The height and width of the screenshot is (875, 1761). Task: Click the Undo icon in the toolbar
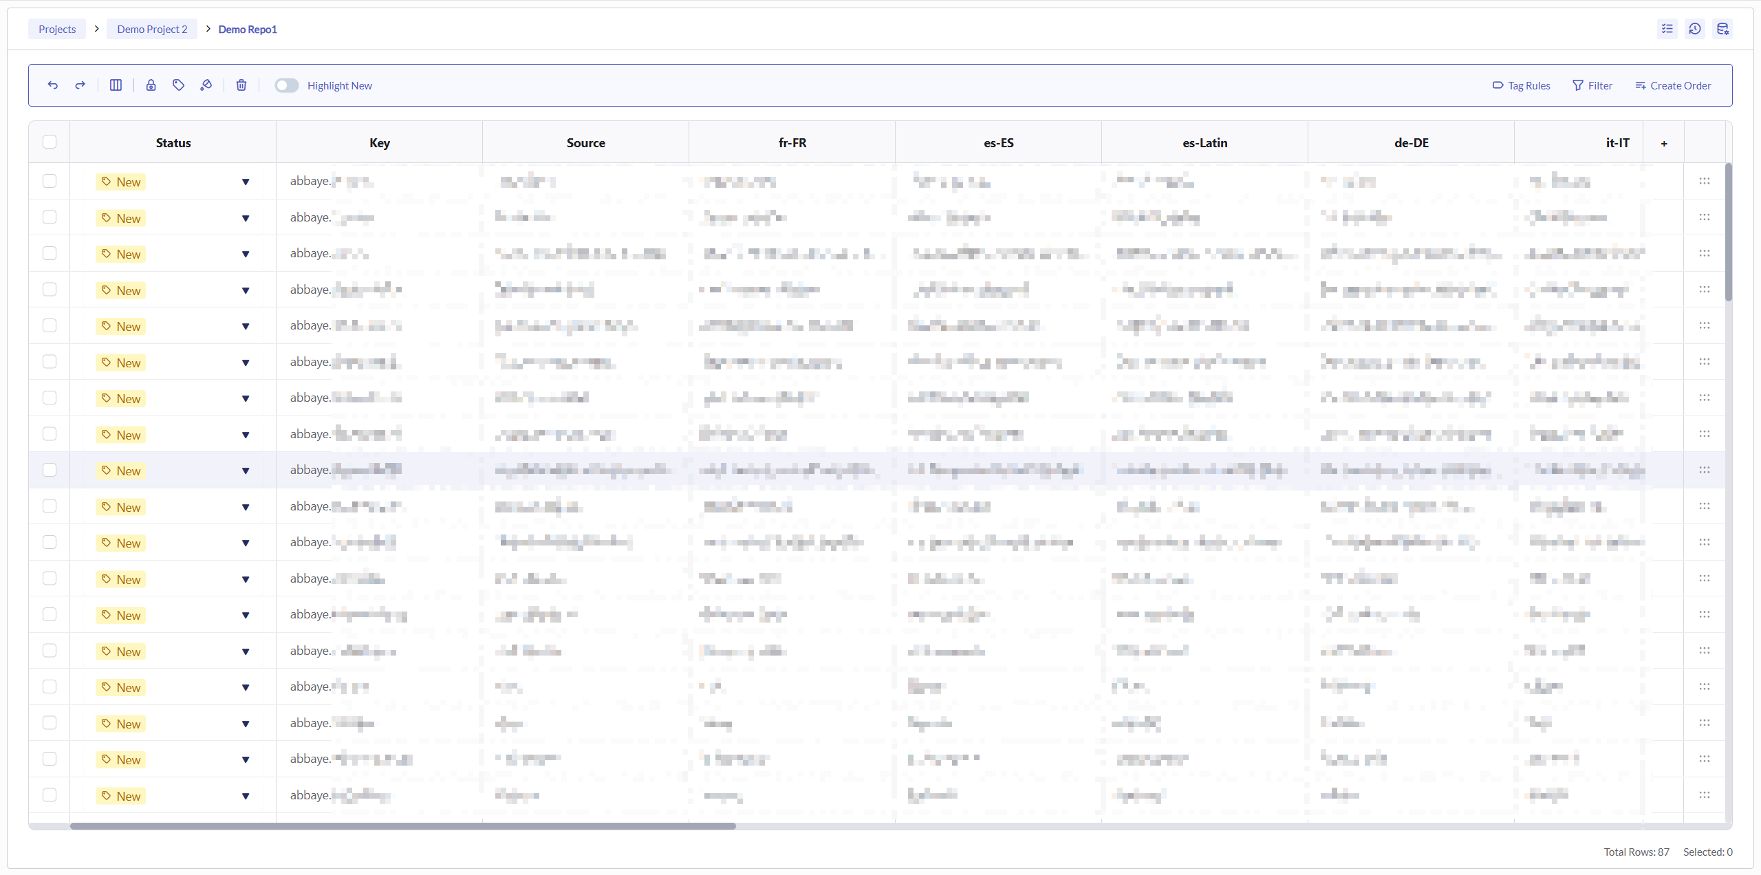pyautogui.click(x=53, y=85)
